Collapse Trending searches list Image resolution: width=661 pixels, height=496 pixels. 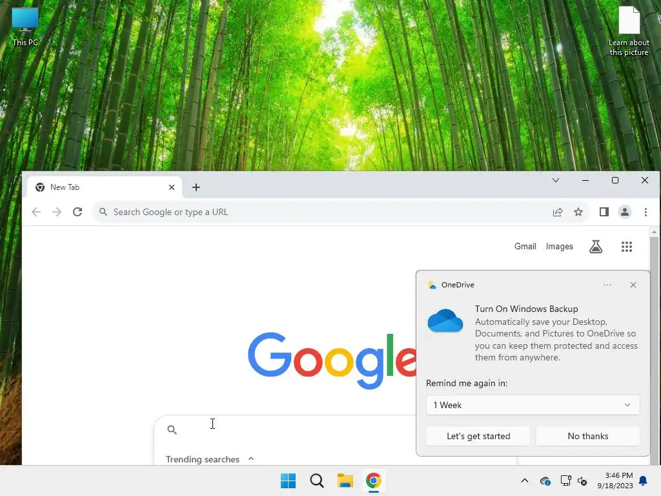[x=251, y=459]
